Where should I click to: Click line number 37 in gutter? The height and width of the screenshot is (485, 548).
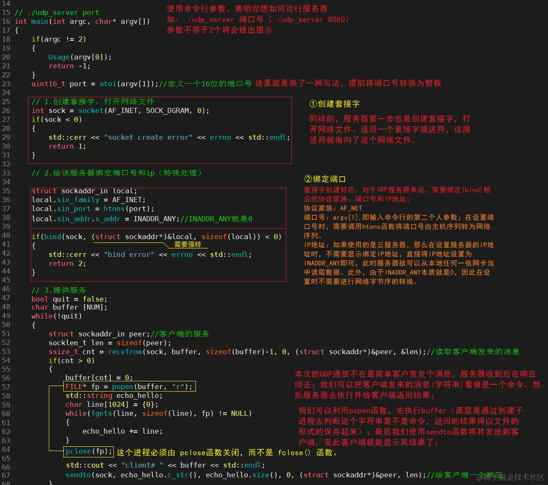click(6, 209)
